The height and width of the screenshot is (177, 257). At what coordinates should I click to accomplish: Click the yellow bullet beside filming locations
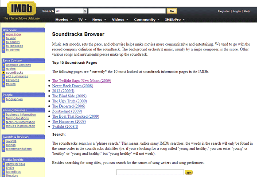tap(4, 118)
